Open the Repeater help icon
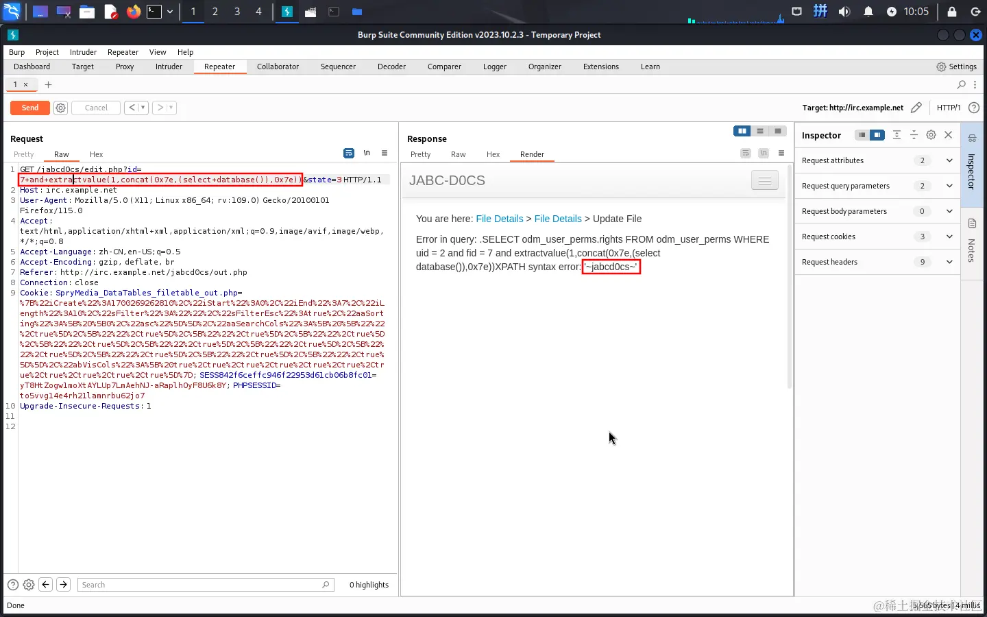This screenshot has height=617, width=987. (x=974, y=108)
